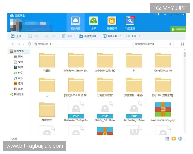Select the XGBox_7.0.1.0.exe file
The image size is (193, 154).
(105, 111)
